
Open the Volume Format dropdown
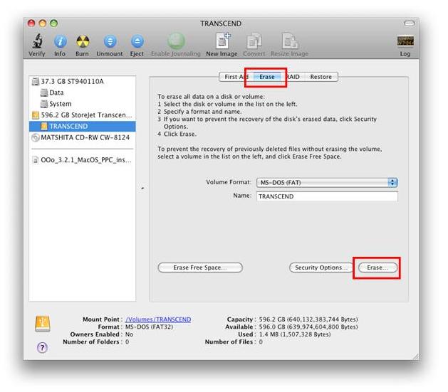coord(327,183)
